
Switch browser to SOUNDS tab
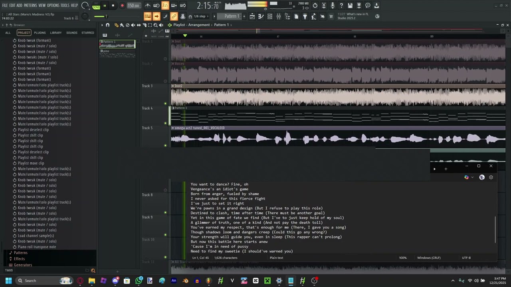72,33
